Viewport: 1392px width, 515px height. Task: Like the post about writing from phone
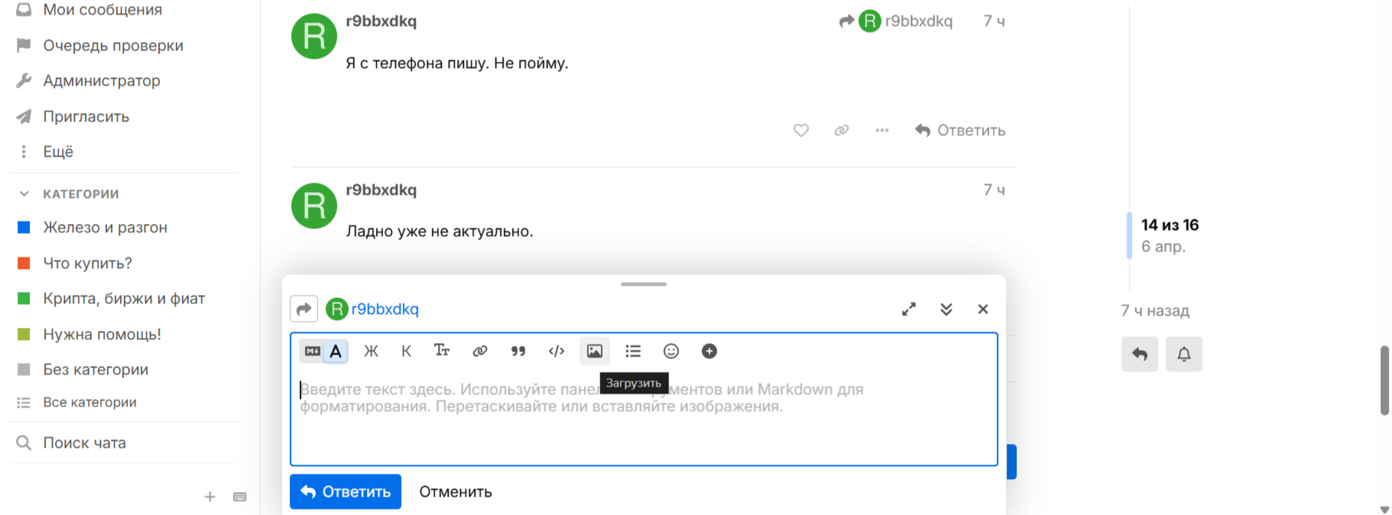pos(801,131)
